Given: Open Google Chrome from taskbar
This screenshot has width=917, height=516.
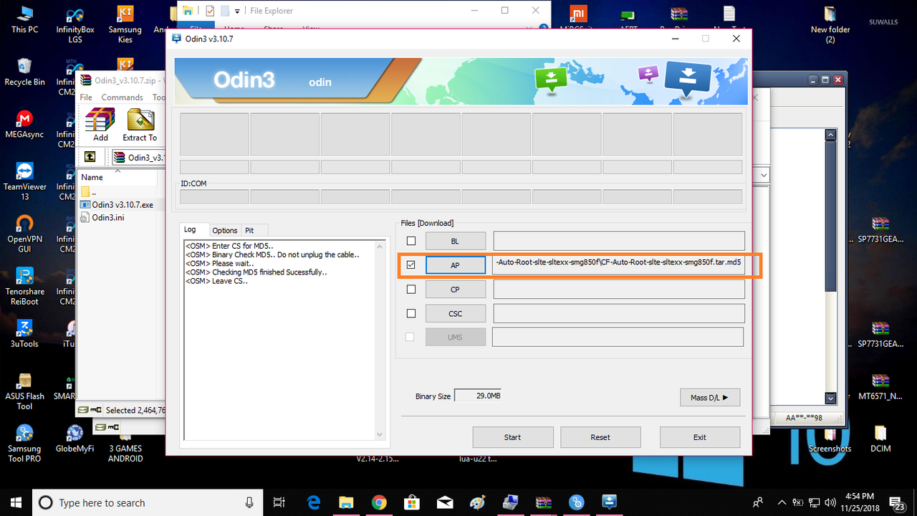Looking at the screenshot, I should 379,502.
